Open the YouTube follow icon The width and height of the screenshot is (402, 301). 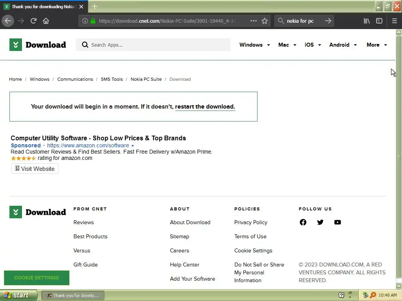(x=337, y=222)
